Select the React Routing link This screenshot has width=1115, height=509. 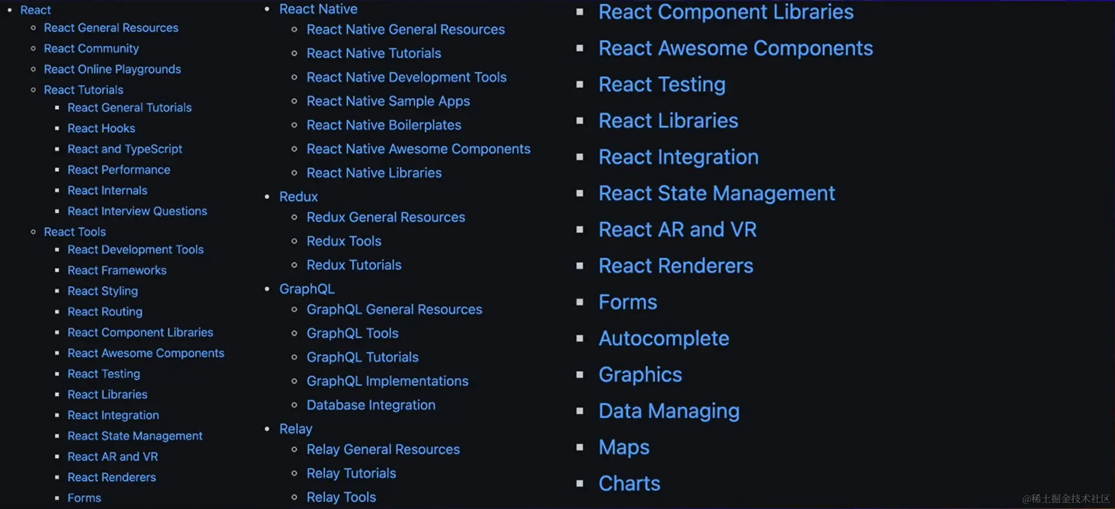[x=105, y=312]
